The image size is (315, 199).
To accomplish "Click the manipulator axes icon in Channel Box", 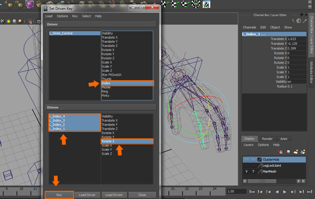I will pos(293,21).
